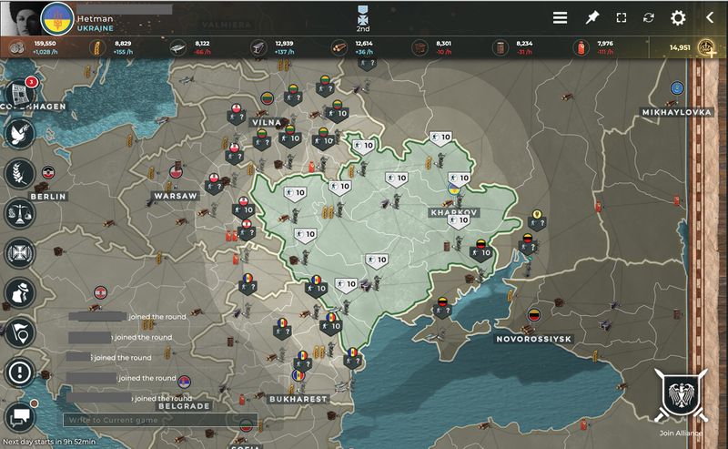Click the gas canister resource showing 7,976
The width and height of the screenshot is (728, 449).
pyautogui.click(x=594, y=47)
